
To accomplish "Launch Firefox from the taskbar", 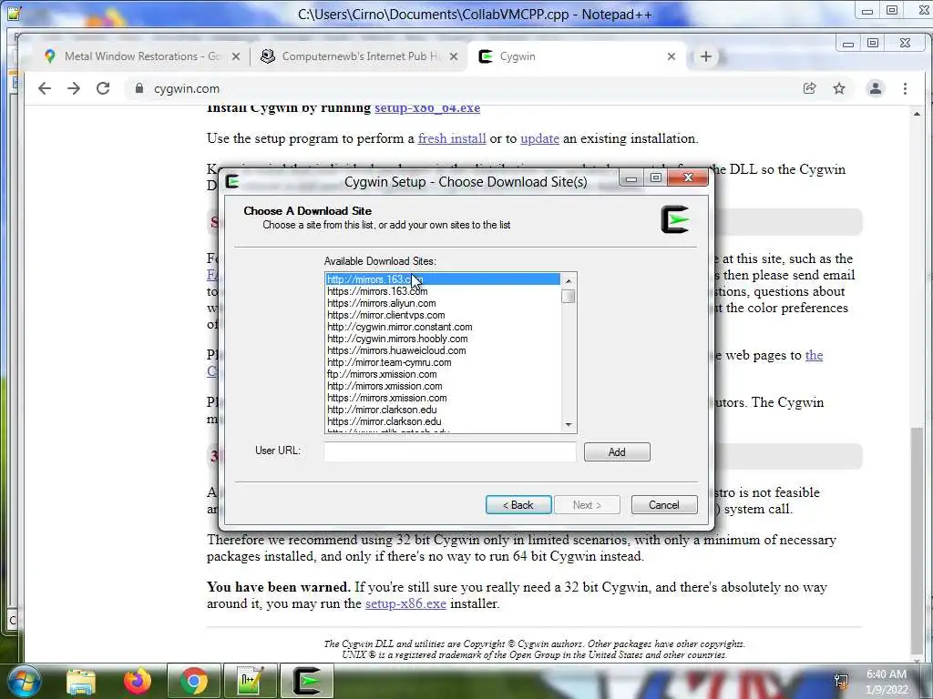I will coord(137,681).
